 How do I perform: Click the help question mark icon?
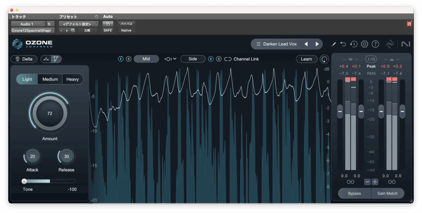375,44
